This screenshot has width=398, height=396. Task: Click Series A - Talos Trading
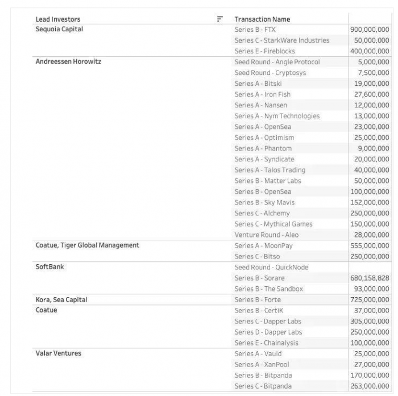(x=270, y=170)
